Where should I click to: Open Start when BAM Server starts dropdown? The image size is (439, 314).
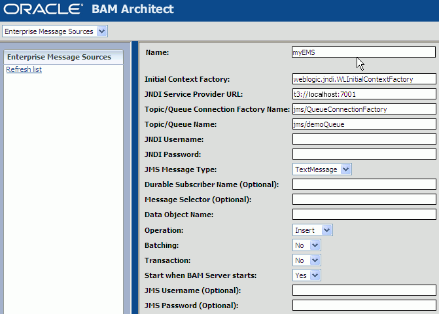tap(307, 275)
